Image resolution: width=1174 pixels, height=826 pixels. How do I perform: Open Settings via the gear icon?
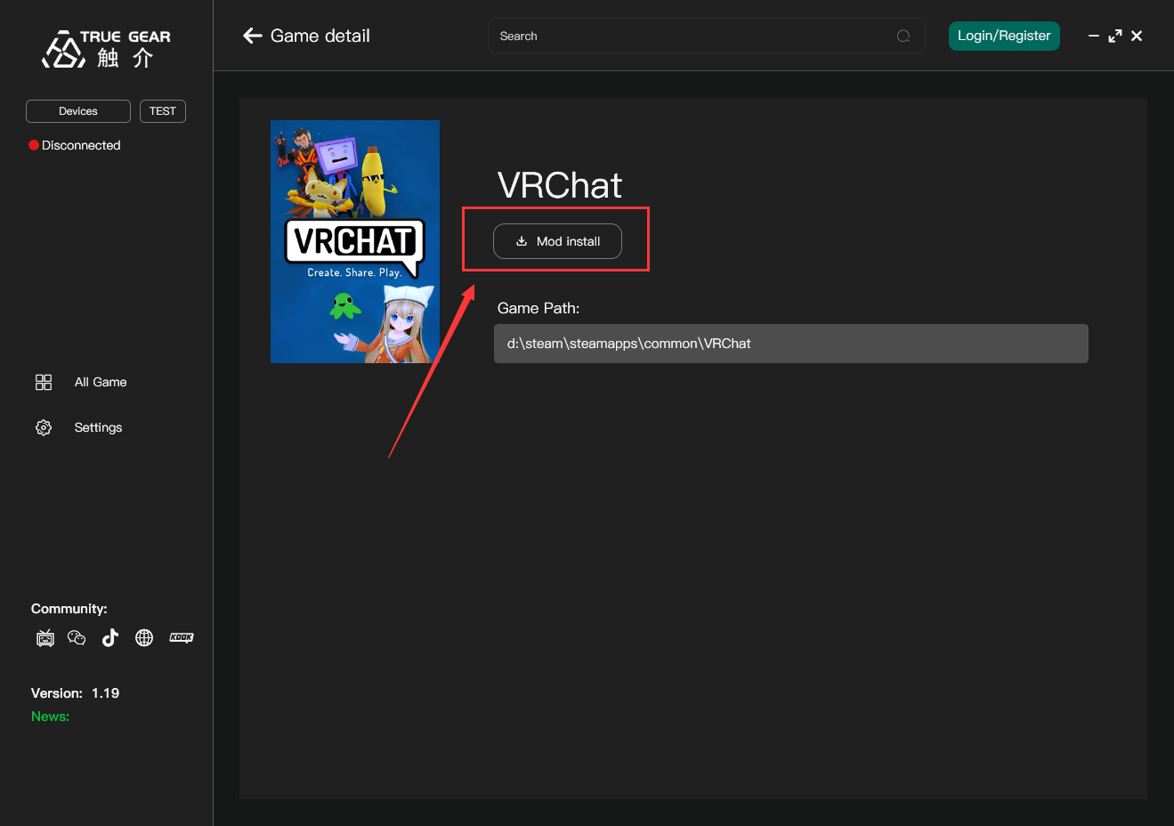(x=43, y=427)
